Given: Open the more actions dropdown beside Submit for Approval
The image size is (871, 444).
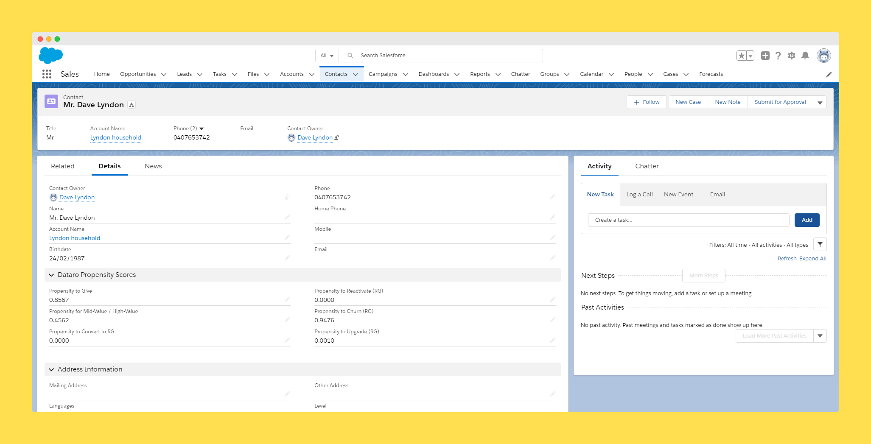Looking at the screenshot, I should tap(820, 102).
